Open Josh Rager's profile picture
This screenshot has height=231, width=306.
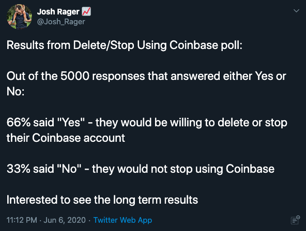tap(19, 16)
